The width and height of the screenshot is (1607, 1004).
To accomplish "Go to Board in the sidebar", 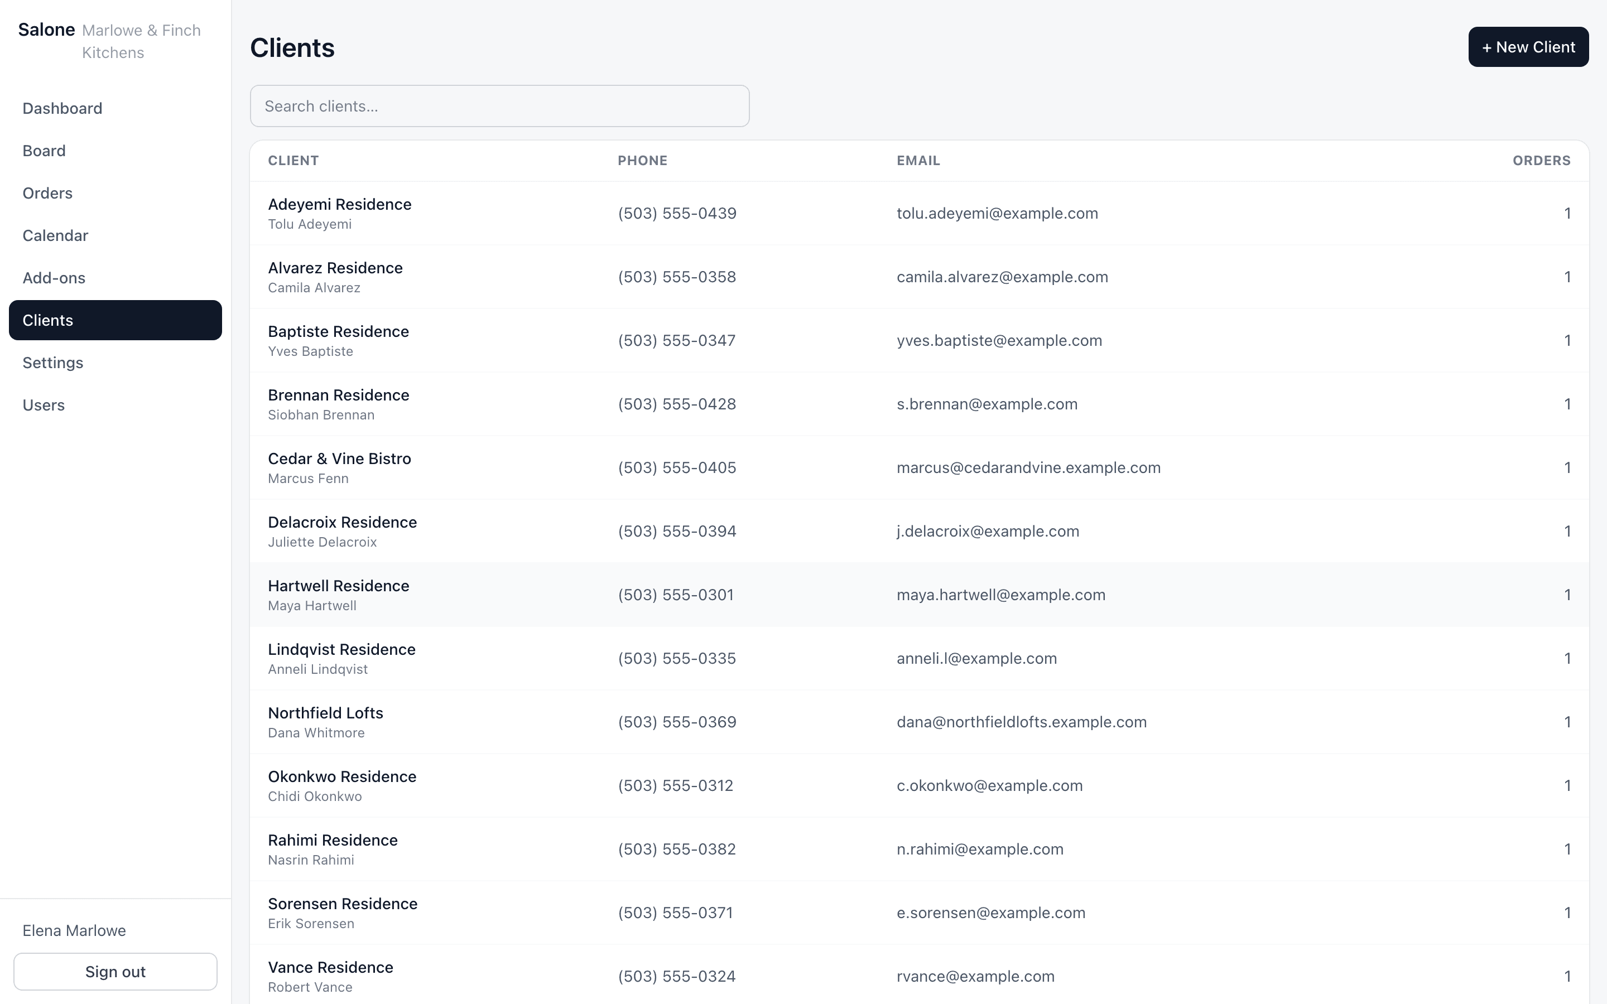I will point(115,151).
